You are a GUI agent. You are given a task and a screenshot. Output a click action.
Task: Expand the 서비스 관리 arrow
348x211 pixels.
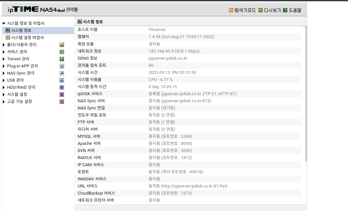[x=4, y=52]
